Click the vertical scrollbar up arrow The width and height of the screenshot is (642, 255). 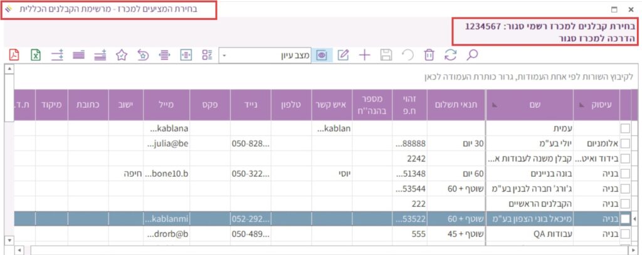8,69
